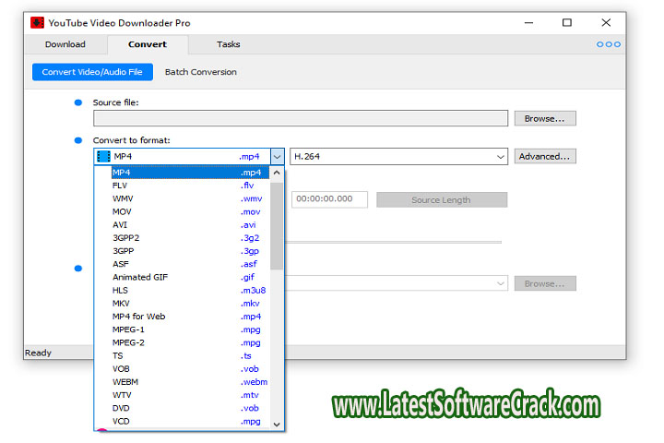Select MKV format option
The height and width of the screenshot is (443, 664).
pyautogui.click(x=122, y=303)
